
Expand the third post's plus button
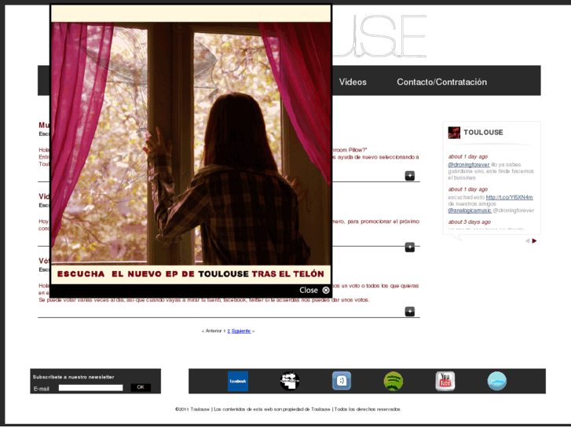pyautogui.click(x=410, y=312)
